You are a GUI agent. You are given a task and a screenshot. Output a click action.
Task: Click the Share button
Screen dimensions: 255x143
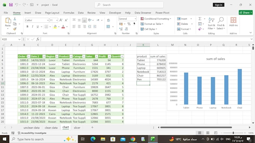246,12
